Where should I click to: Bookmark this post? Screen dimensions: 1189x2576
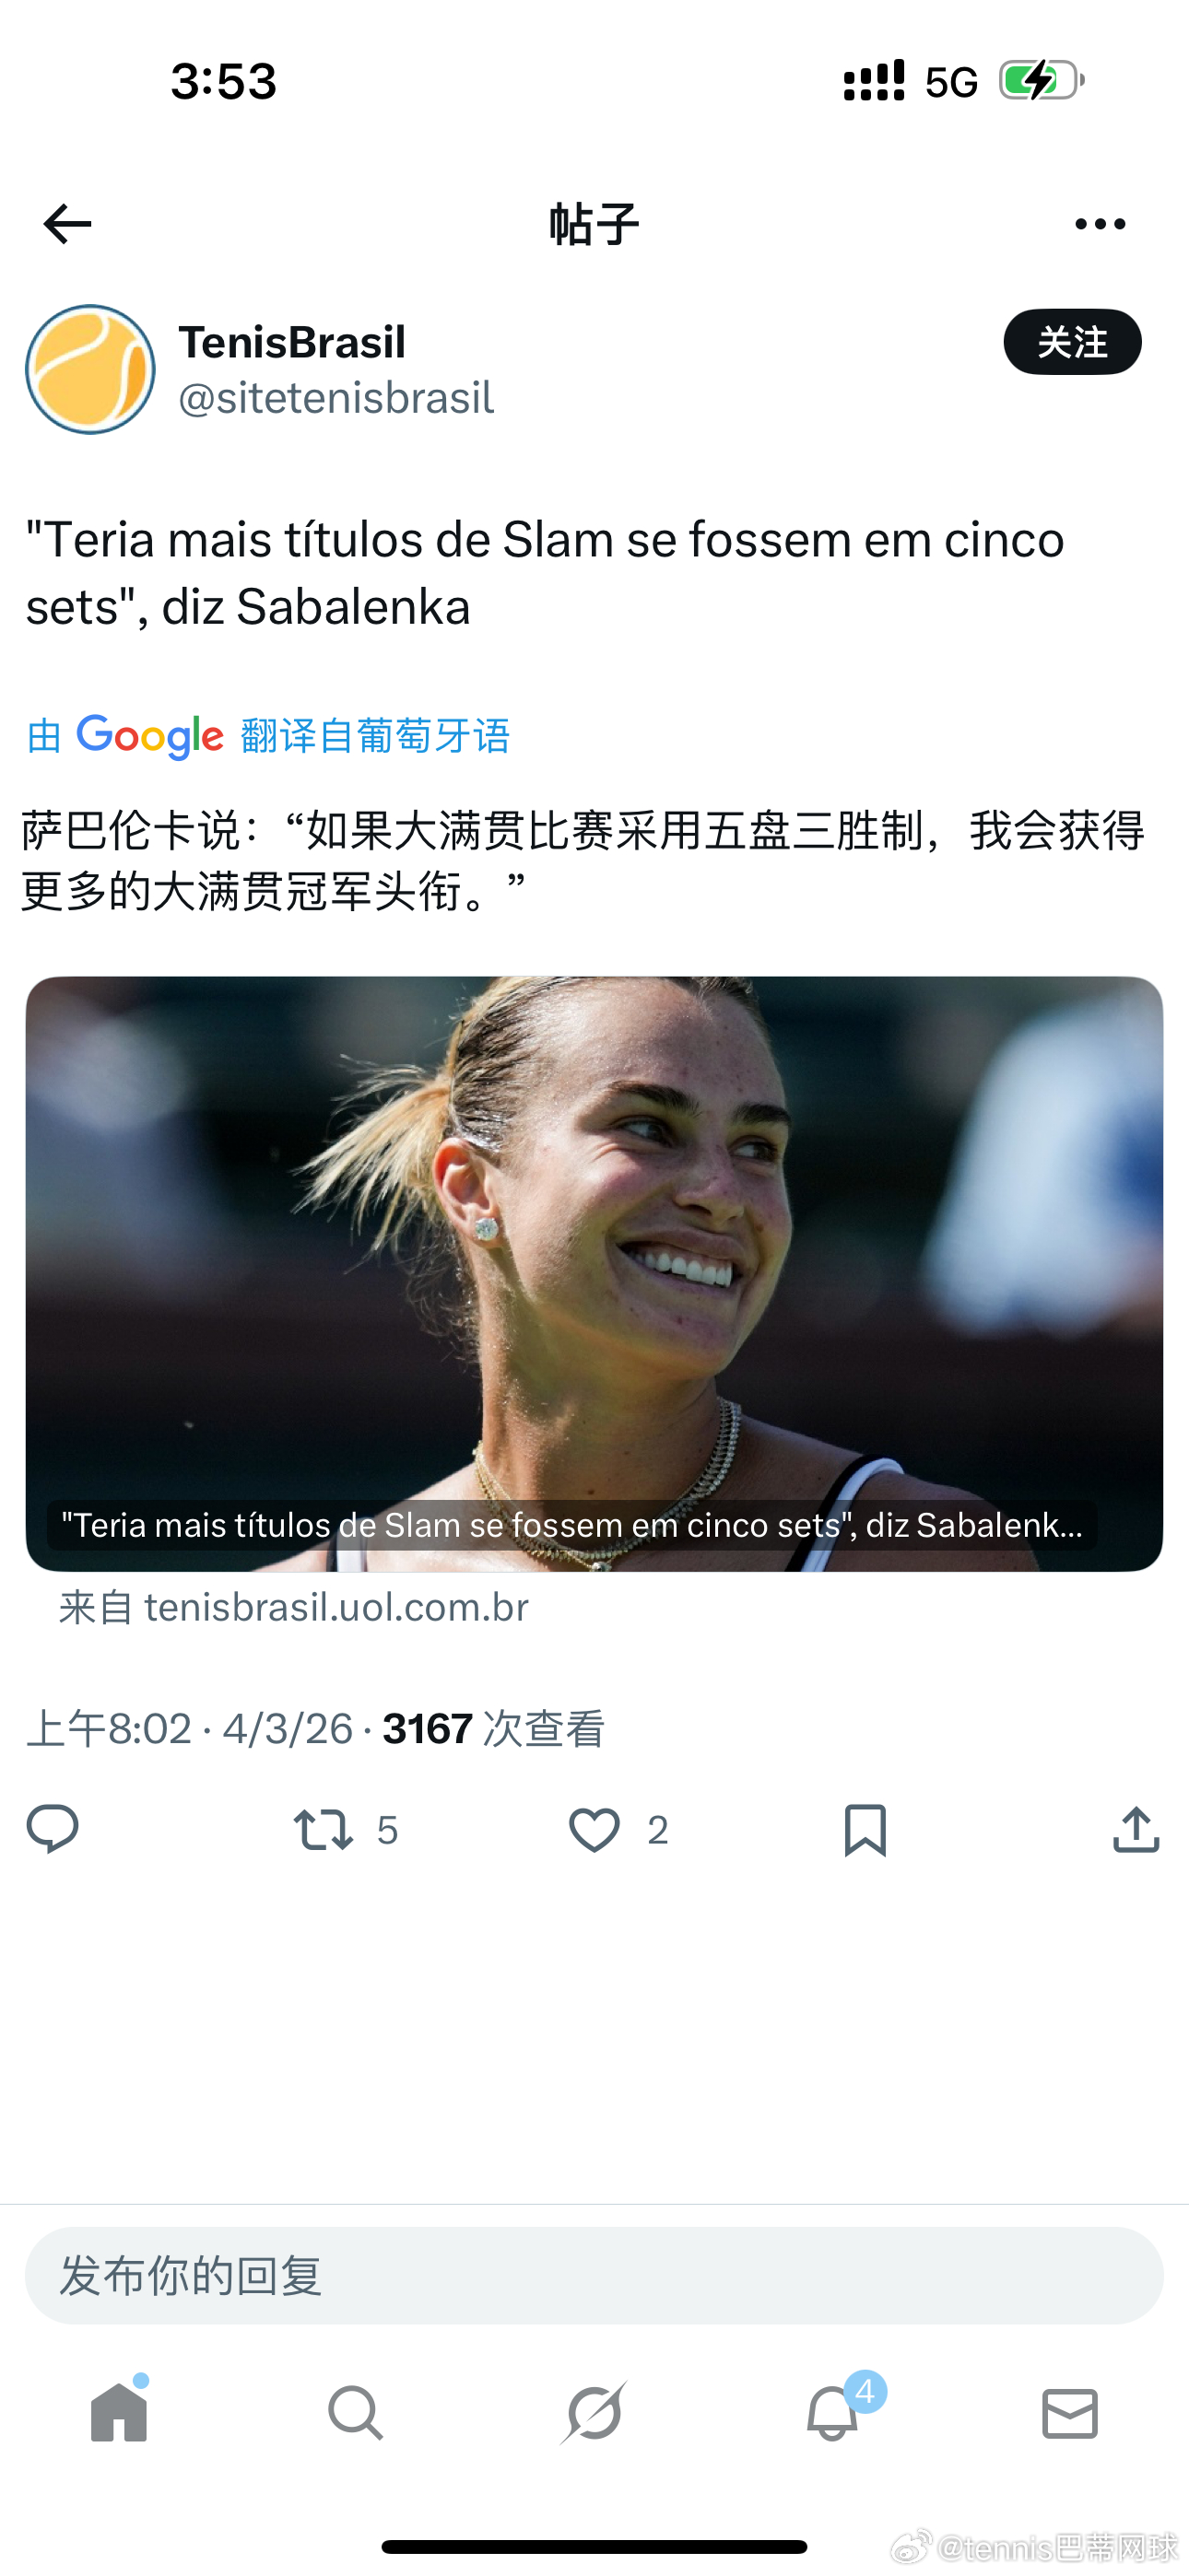tap(865, 1829)
